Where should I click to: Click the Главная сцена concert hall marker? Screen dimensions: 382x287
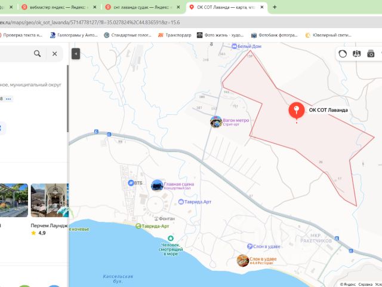(x=157, y=186)
